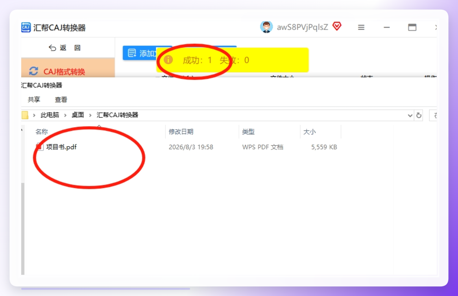Click the CAJ格式转换 refresh arrows icon

pyautogui.click(x=34, y=71)
